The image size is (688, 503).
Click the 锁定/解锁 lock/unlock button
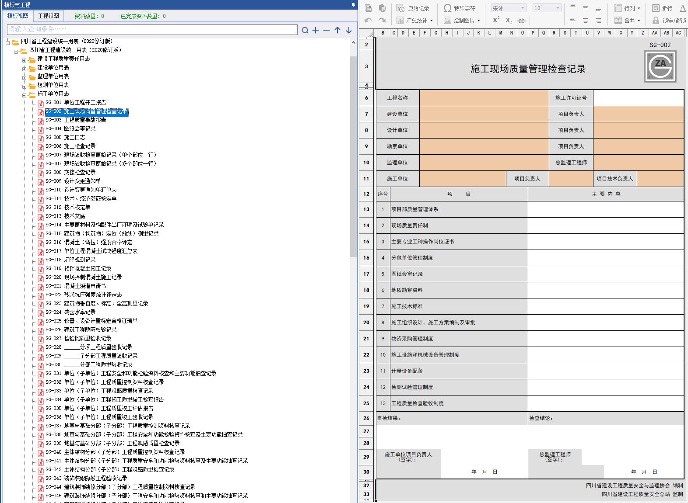[669, 21]
